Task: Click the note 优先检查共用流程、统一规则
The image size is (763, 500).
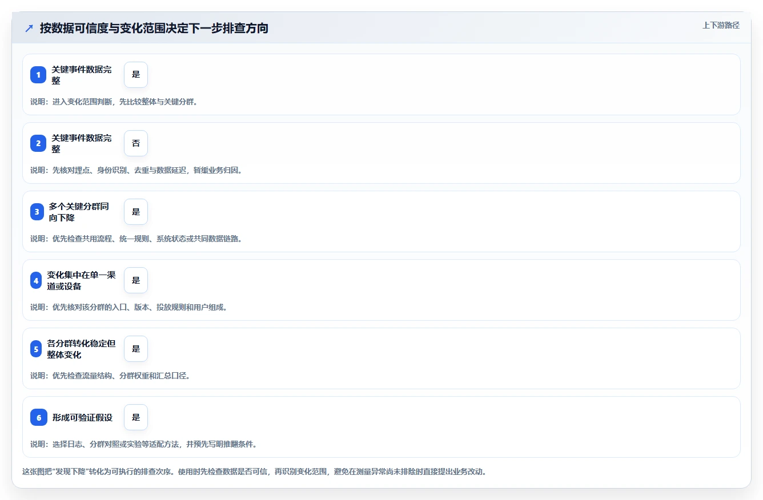Action: coord(136,239)
